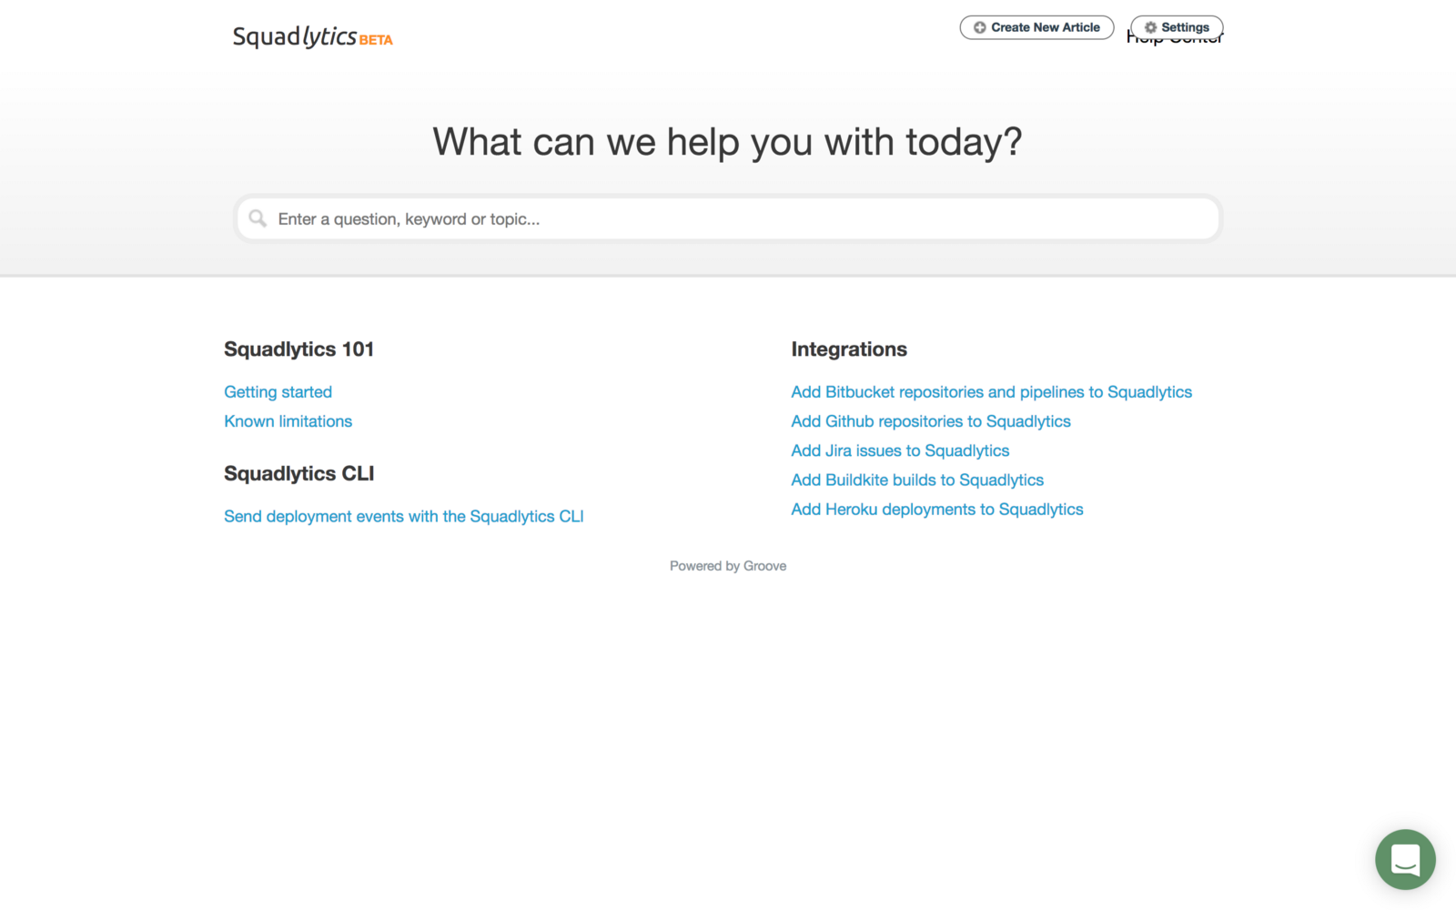Open the Known limitations article
Viewport: 1456px width, 910px height.
[x=288, y=421]
